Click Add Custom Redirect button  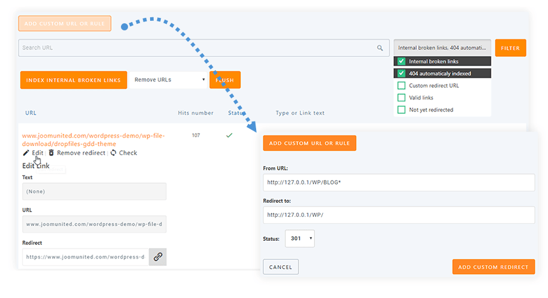pyautogui.click(x=493, y=267)
